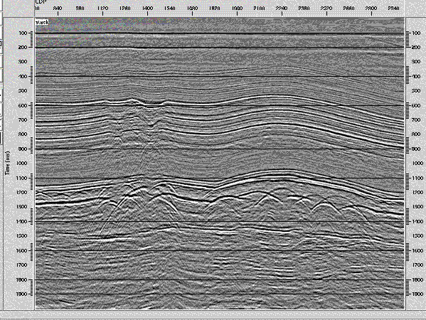The height and width of the screenshot is (320, 426).
Task: Click the 100 ms label on left time axis
Action: [x=23, y=33]
